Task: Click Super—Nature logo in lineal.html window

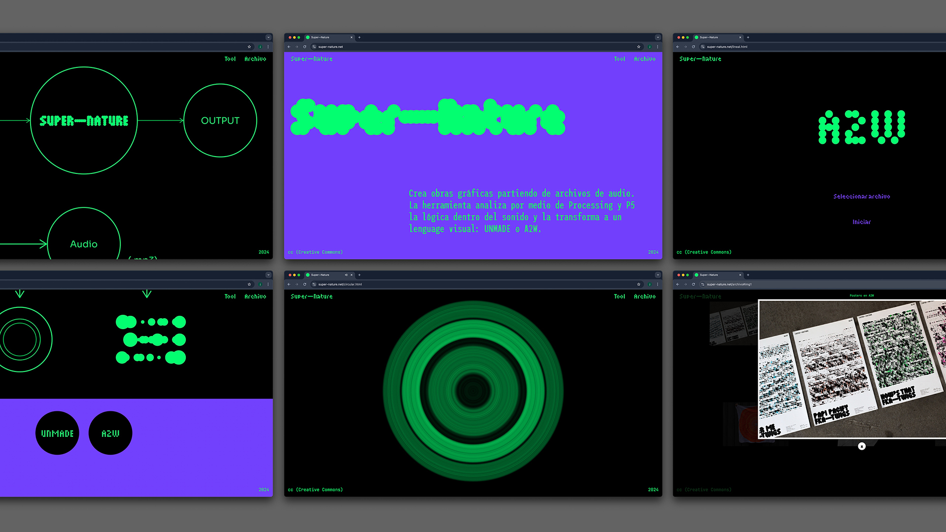Action: coord(700,59)
